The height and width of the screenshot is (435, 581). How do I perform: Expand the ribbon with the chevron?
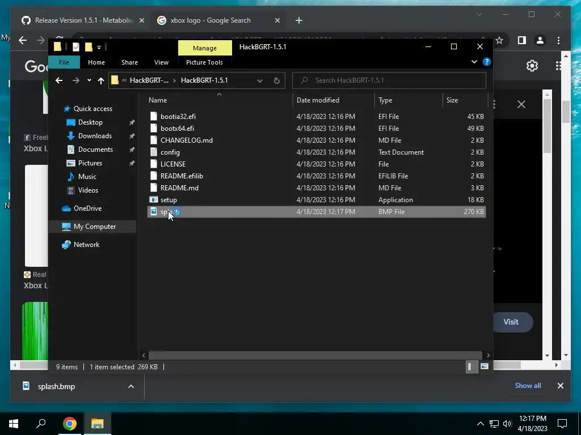[x=474, y=62]
